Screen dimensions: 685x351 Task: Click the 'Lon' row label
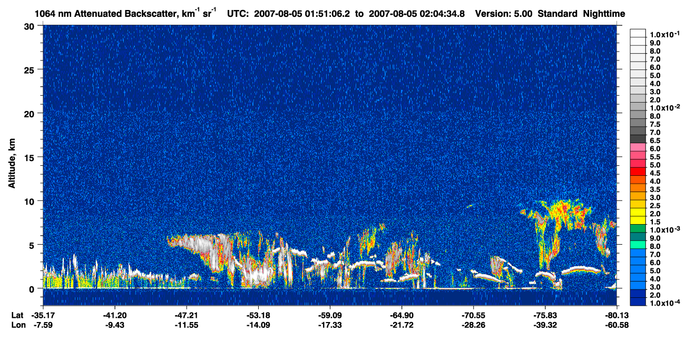point(17,325)
